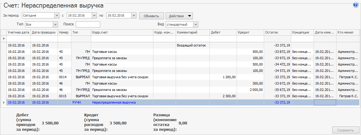
Task: Click the filter input under Корр.счет column
Action: [x=122, y=39]
